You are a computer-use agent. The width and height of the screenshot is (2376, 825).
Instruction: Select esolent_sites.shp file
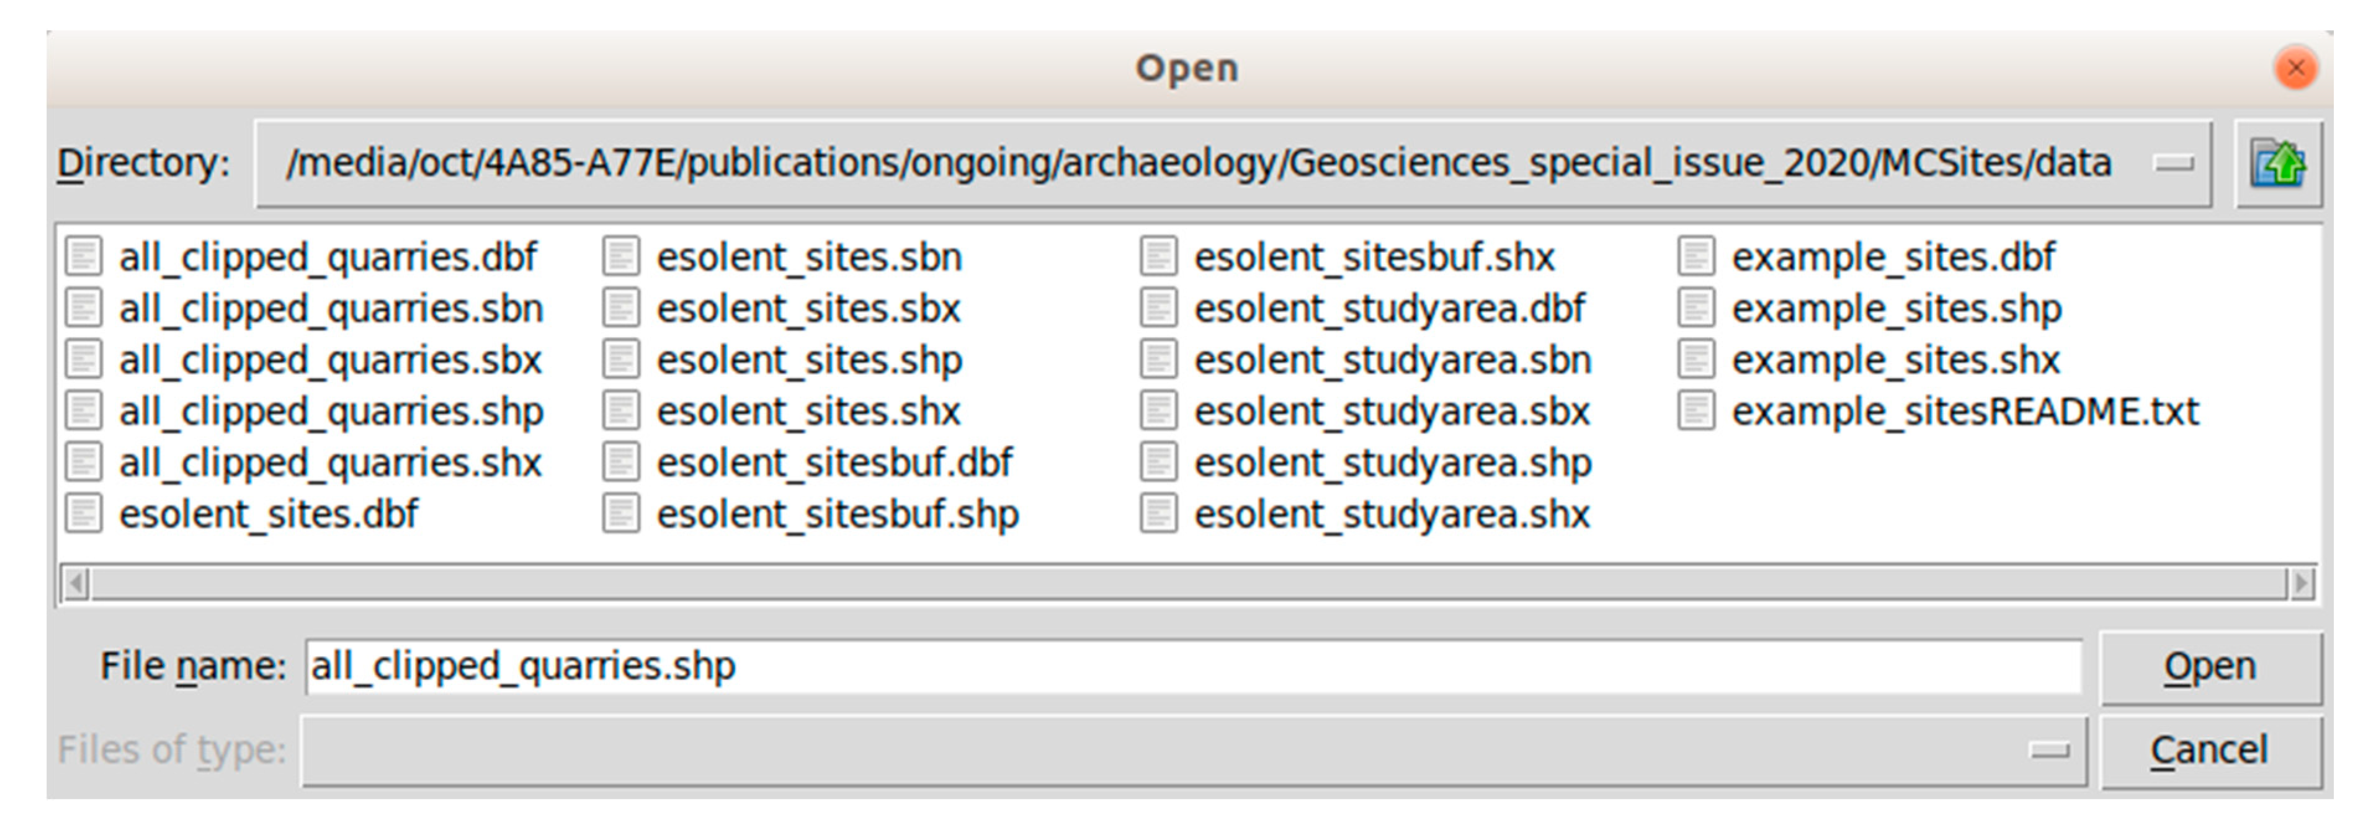click(x=808, y=360)
